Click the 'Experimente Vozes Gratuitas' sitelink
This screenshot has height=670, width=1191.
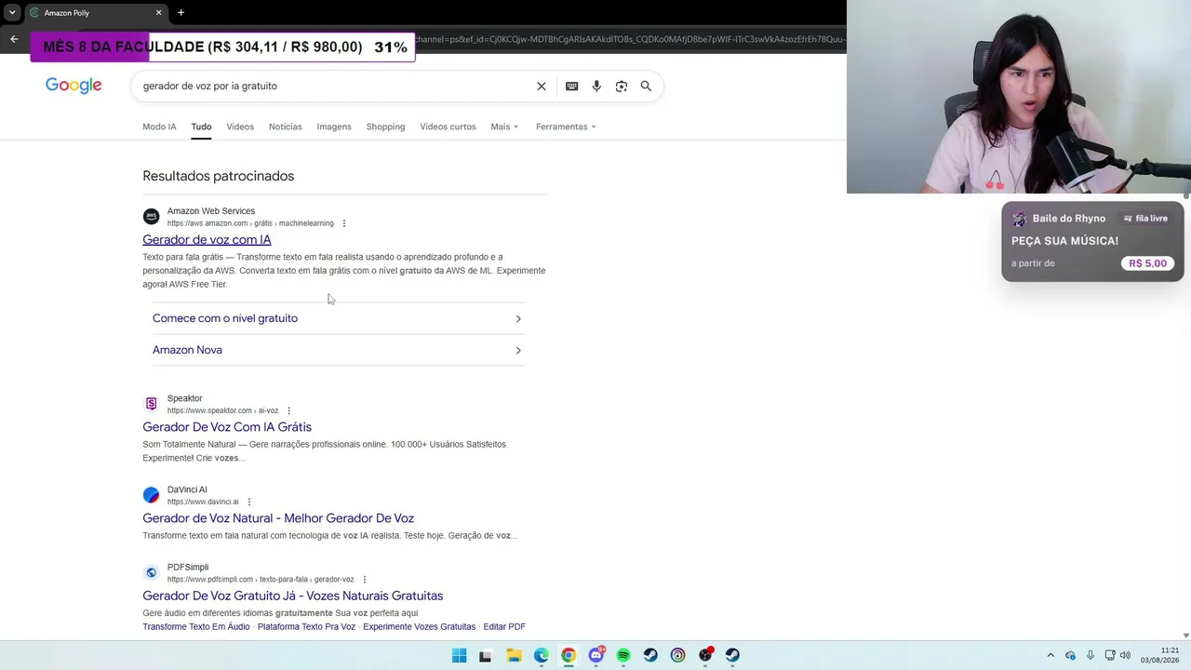[419, 627]
